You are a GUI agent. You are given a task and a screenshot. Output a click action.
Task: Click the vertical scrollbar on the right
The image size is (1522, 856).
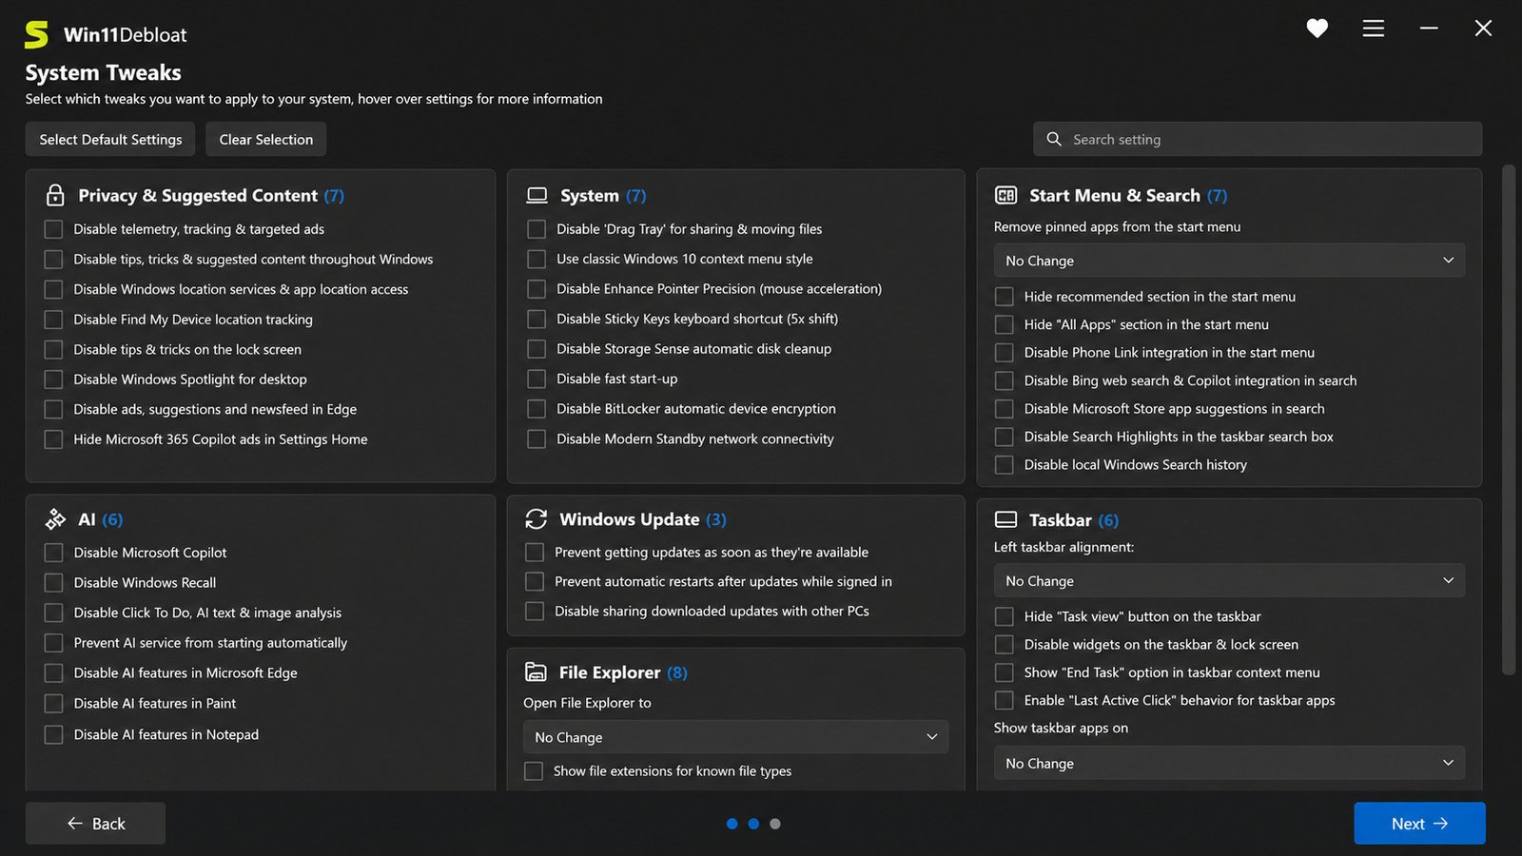(1508, 419)
